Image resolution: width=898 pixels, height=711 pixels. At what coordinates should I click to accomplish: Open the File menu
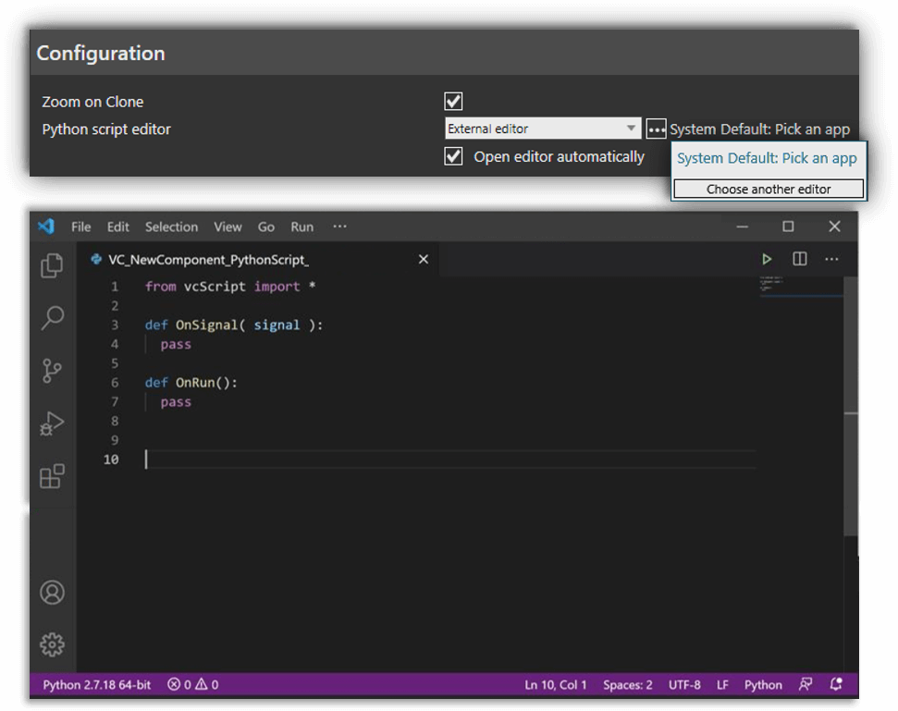tap(81, 227)
